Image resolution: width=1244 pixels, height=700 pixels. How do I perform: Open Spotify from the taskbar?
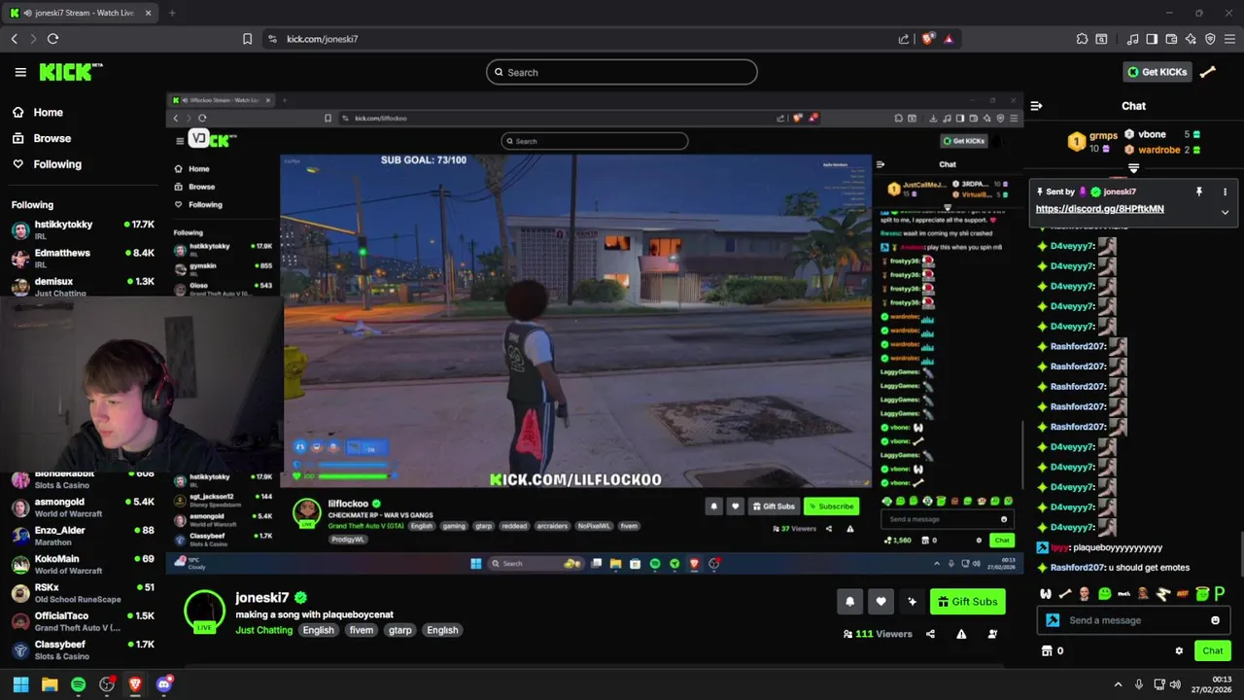[x=78, y=684]
